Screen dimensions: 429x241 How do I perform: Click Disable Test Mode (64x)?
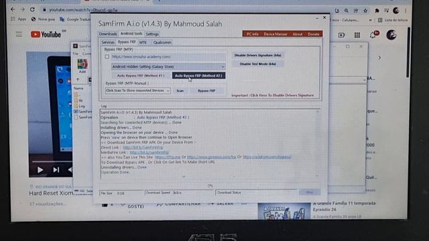(x=257, y=64)
